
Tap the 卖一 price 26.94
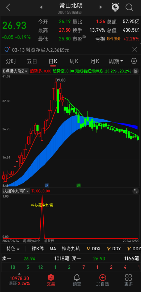click(29, 259)
